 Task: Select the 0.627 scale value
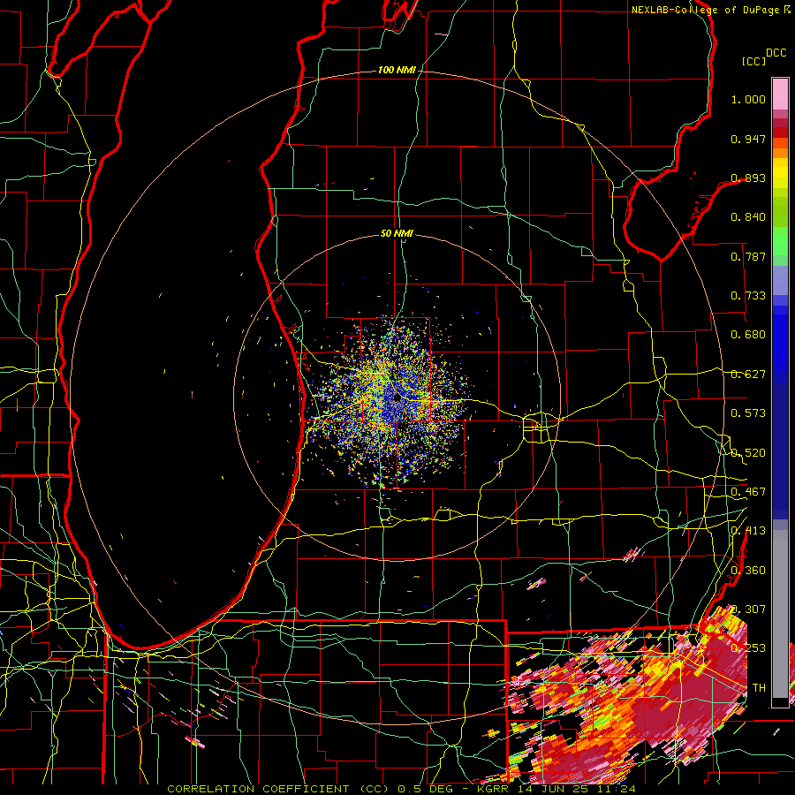coord(748,375)
